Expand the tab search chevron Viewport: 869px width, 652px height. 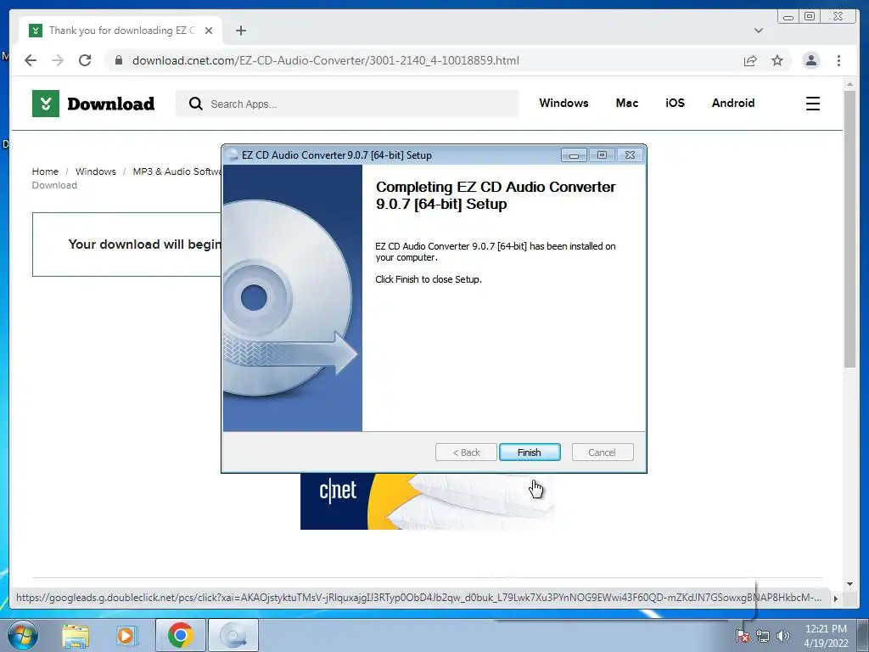tap(758, 31)
